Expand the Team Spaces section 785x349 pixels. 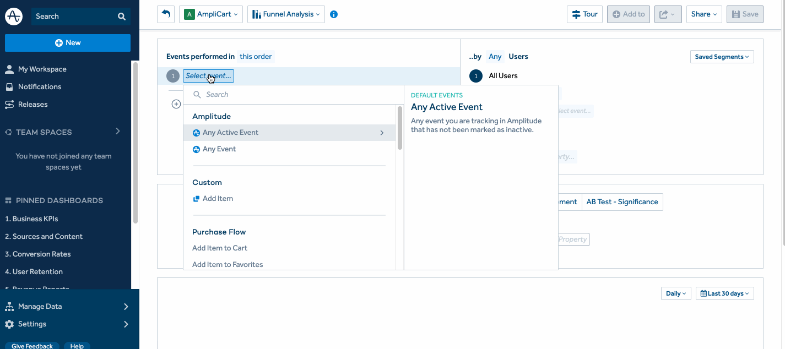(x=117, y=131)
